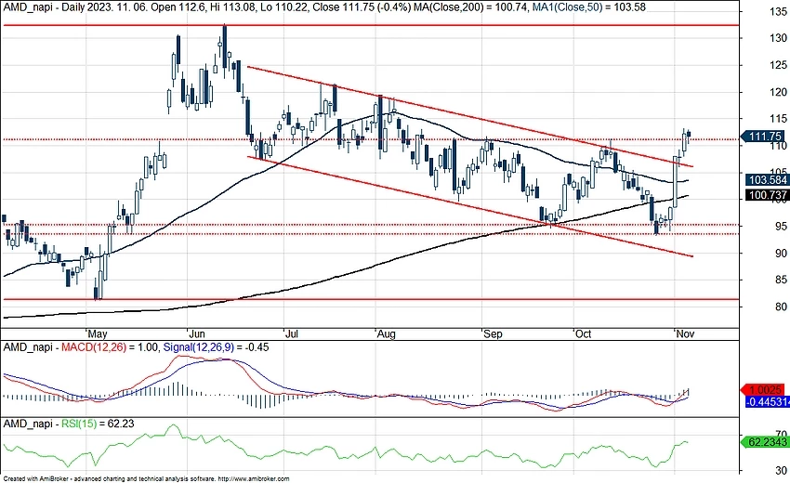Click the MA(Close,200) = 100.74 title text

coord(471,7)
